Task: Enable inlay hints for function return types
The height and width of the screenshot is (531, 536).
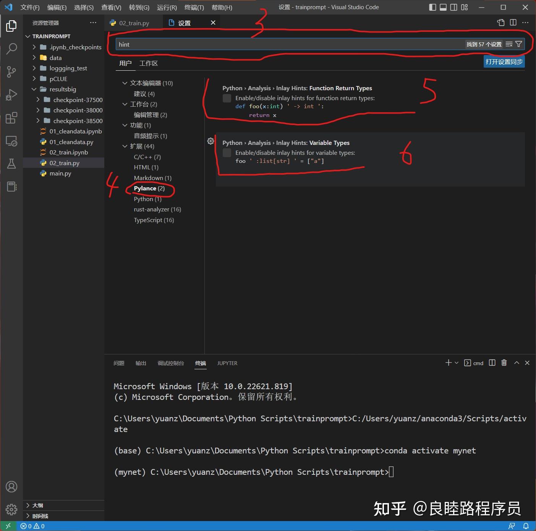Action: tap(227, 98)
